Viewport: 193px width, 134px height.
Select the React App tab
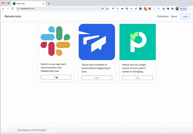coord(29,4)
